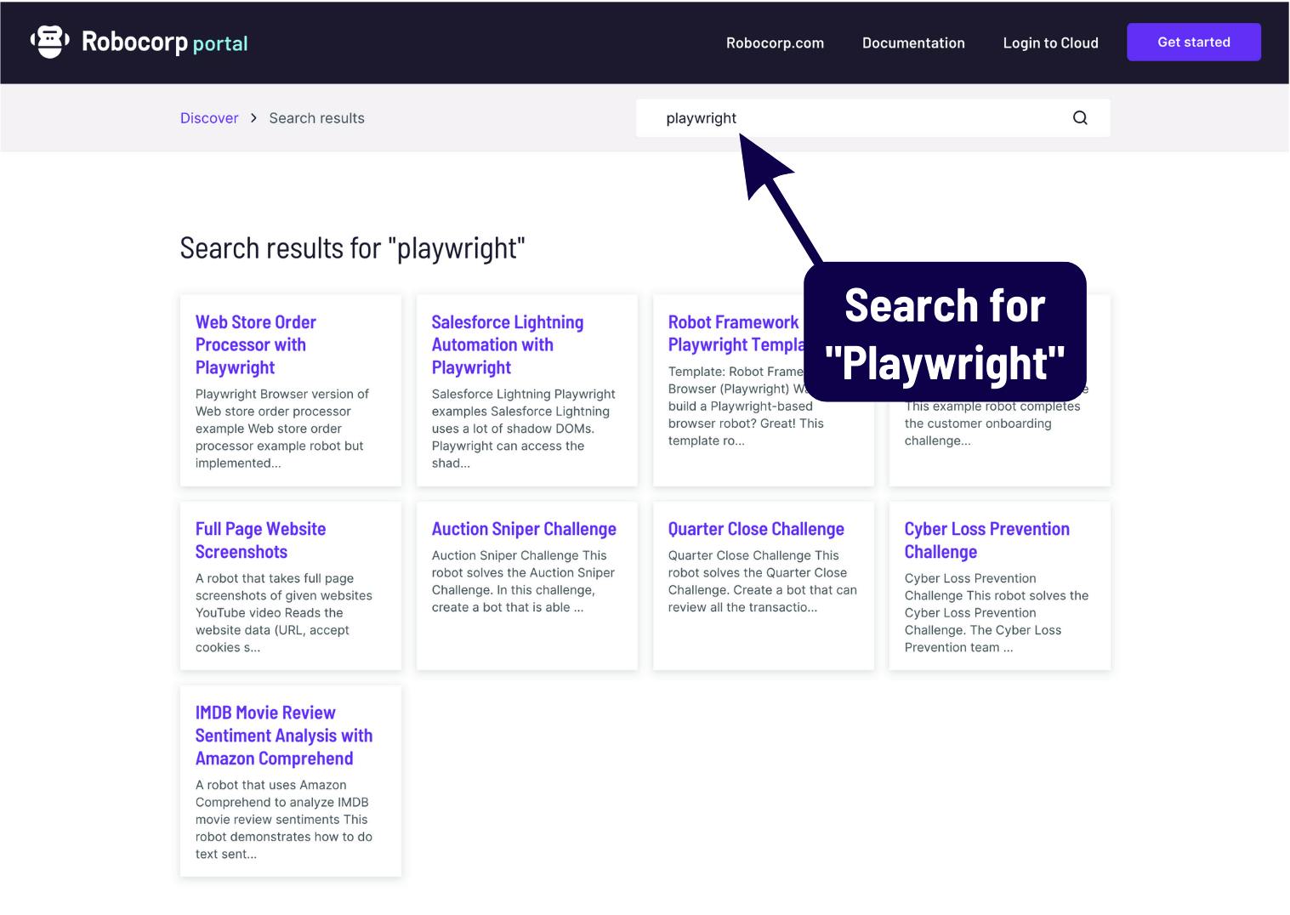Open the Robocorp portal home wordmark
This screenshot has height=915, width=1290.
pyautogui.click(x=165, y=43)
